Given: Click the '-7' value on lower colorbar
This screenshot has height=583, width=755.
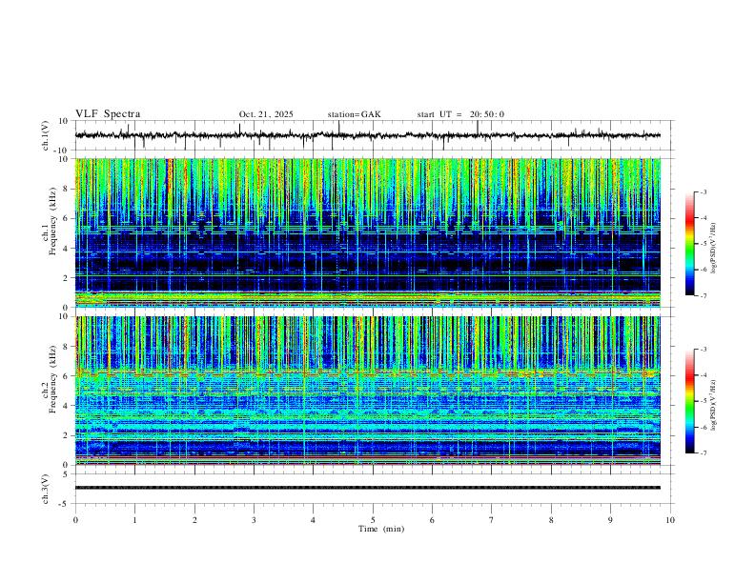Looking at the screenshot, I should coord(703,453).
